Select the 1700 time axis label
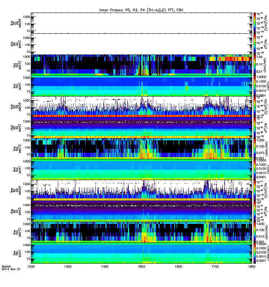269x287 pixels. [215, 267]
